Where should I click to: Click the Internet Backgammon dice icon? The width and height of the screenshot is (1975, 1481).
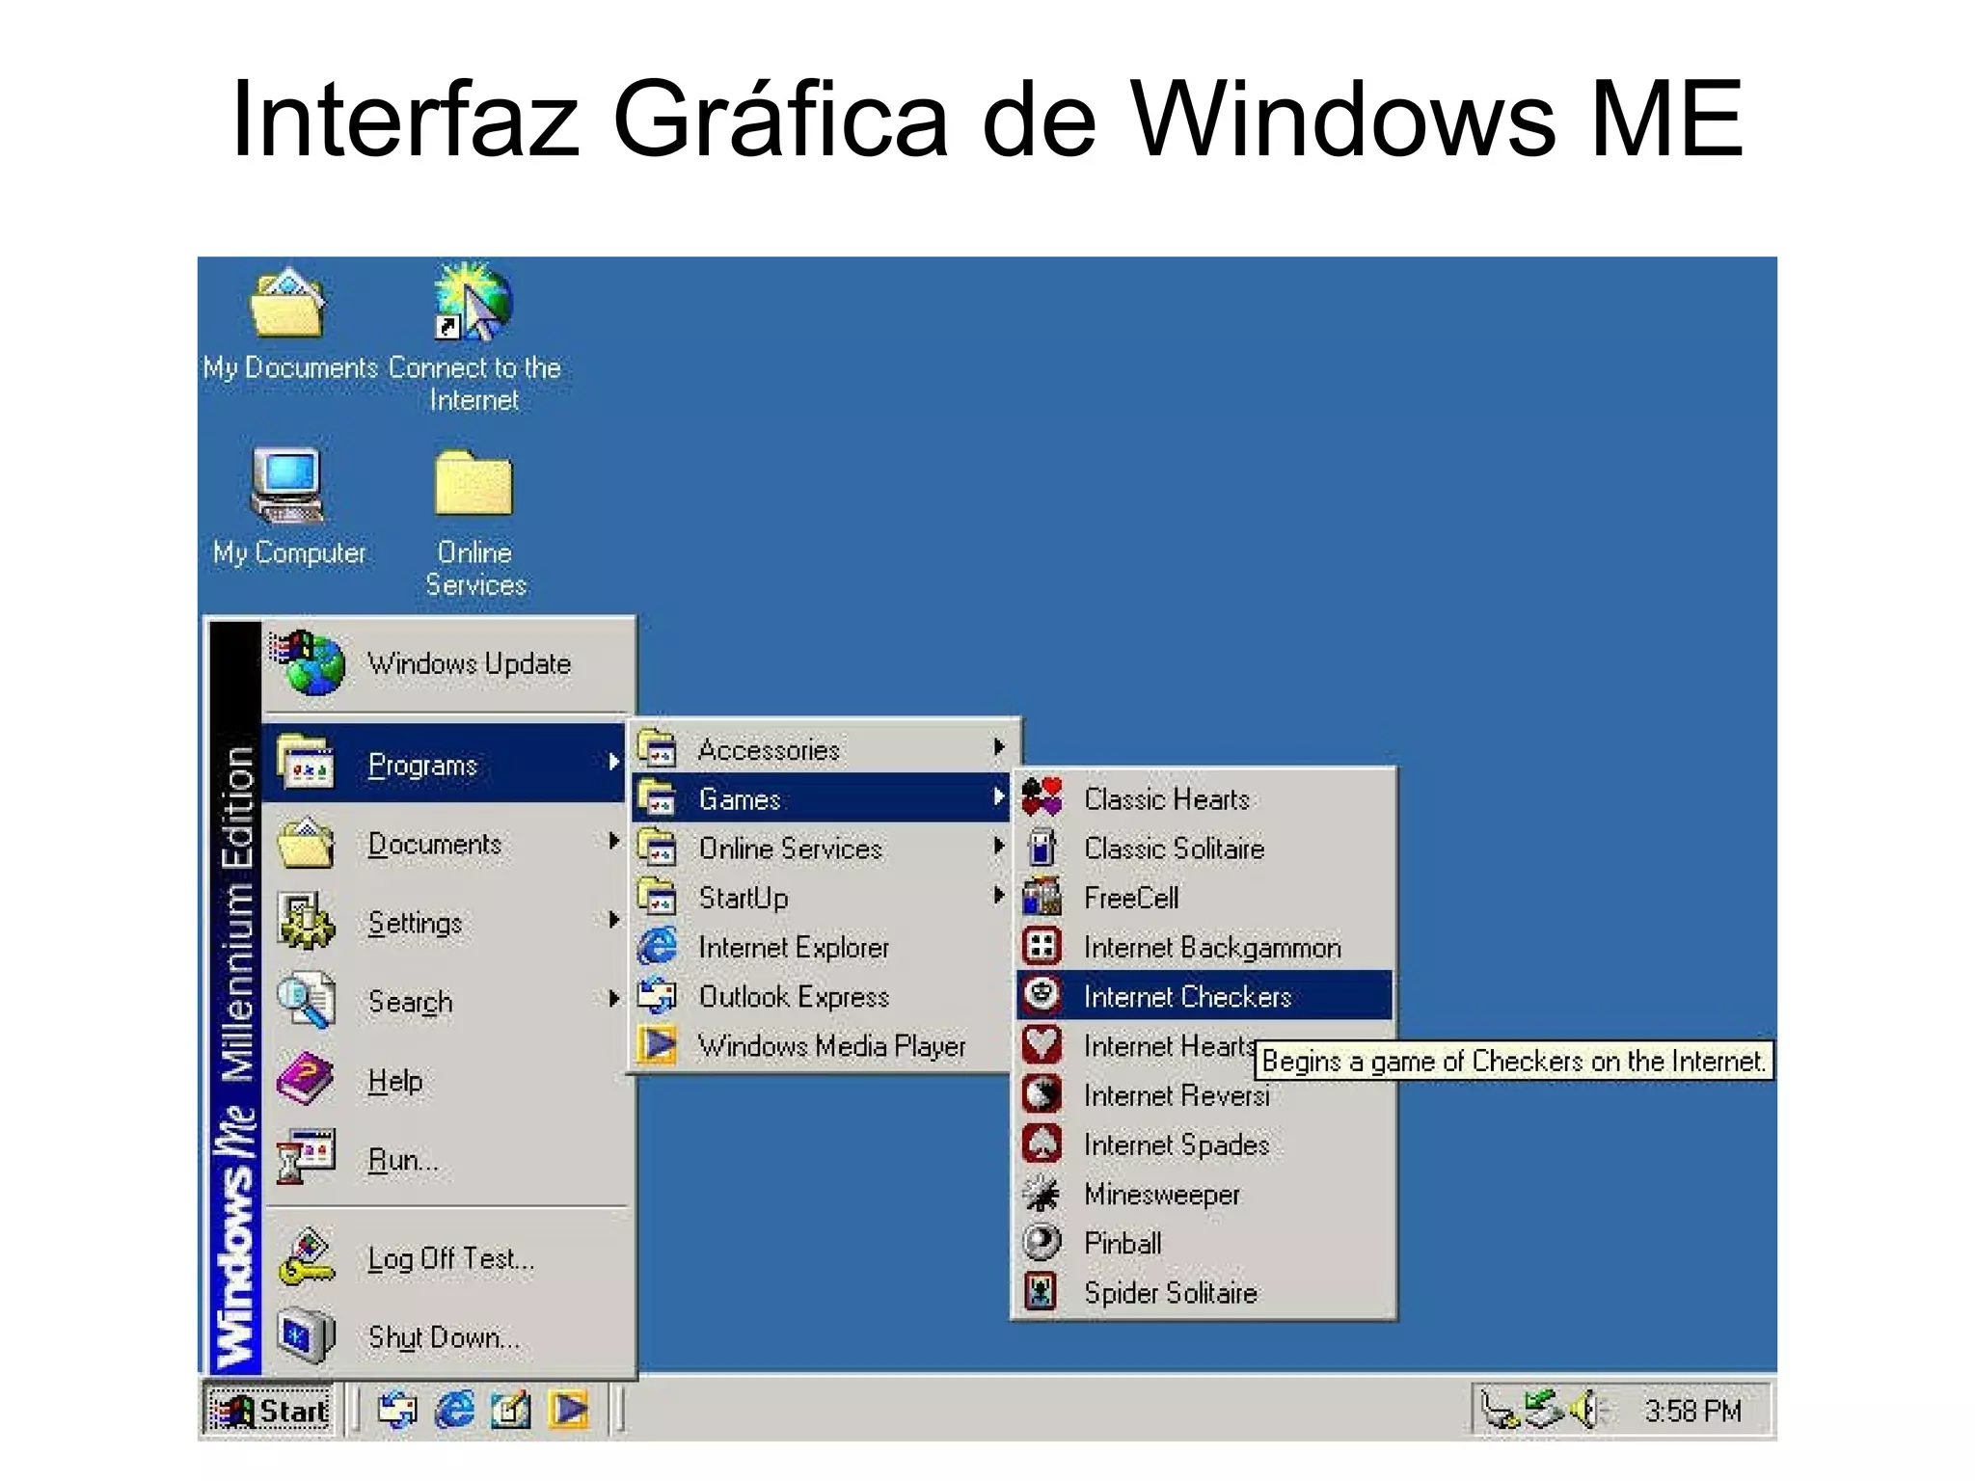[x=1042, y=946]
